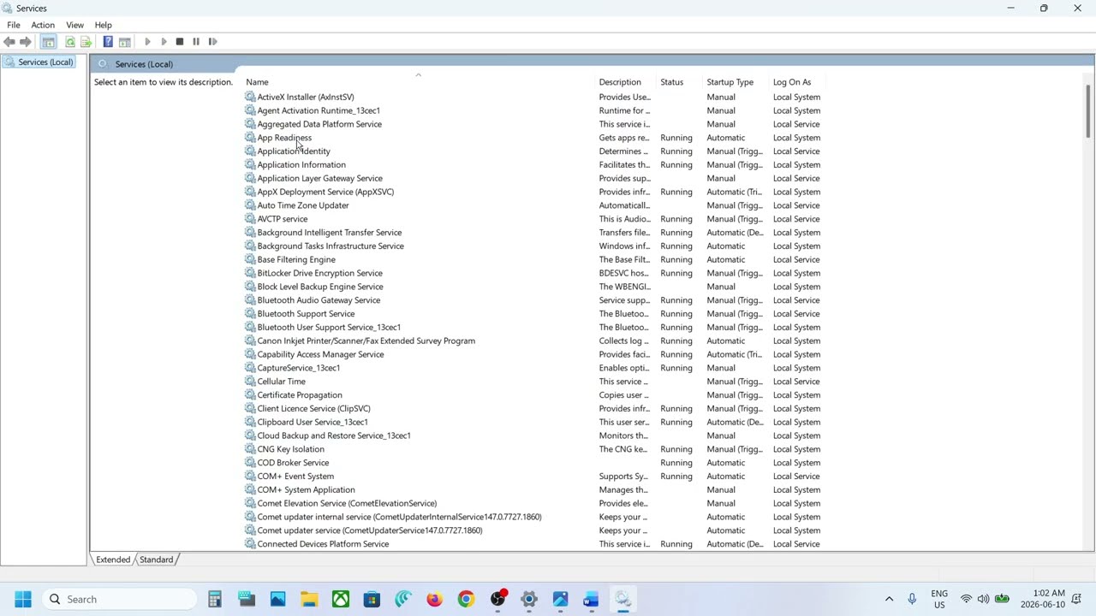This screenshot has height=616, width=1096.
Task: Sort by the Description column header
Action: pyautogui.click(x=626, y=82)
